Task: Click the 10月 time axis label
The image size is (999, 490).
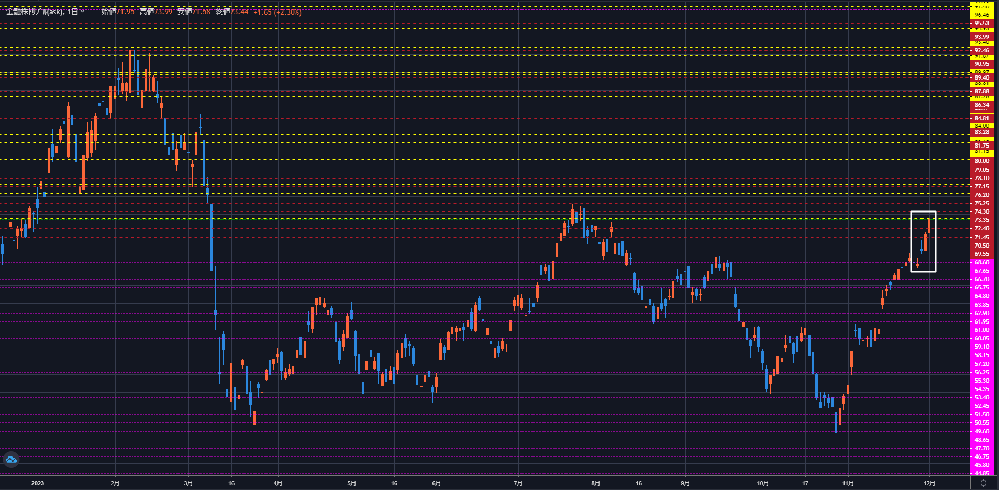Action: (763, 483)
